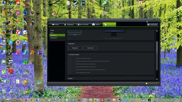Open the Adobe Acrobat PDF desktop shortcut
This screenshot has height=102, width=182.
coord(11,72)
